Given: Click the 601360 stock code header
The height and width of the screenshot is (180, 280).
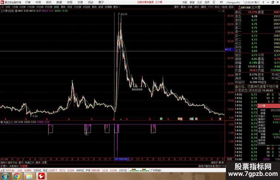Looking at the screenshot, I should point(246,7).
